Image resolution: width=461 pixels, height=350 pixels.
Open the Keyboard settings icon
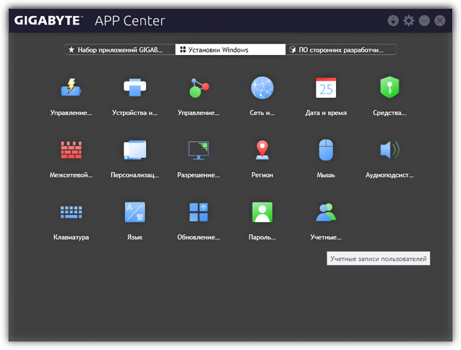pyautogui.click(x=70, y=212)
